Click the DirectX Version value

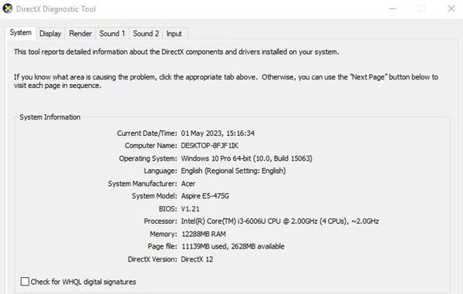tap(197, 259)
